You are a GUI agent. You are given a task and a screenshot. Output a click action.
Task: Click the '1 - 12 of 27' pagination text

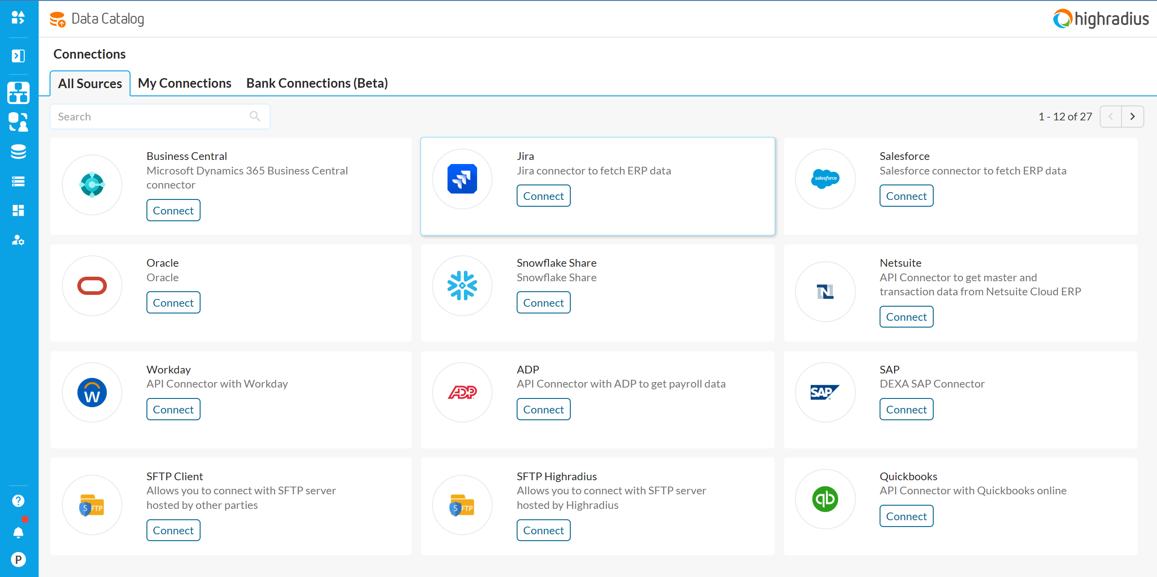point(1065,117)
